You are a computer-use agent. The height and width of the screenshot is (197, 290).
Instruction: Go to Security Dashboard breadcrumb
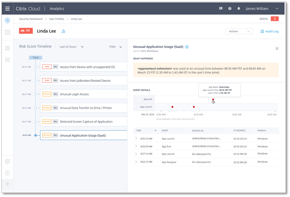pos(31,19)
